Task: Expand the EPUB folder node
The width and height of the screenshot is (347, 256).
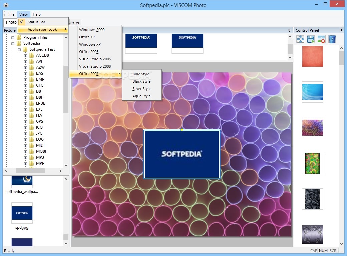Action: pyautogui.click(x=25, y=103)
